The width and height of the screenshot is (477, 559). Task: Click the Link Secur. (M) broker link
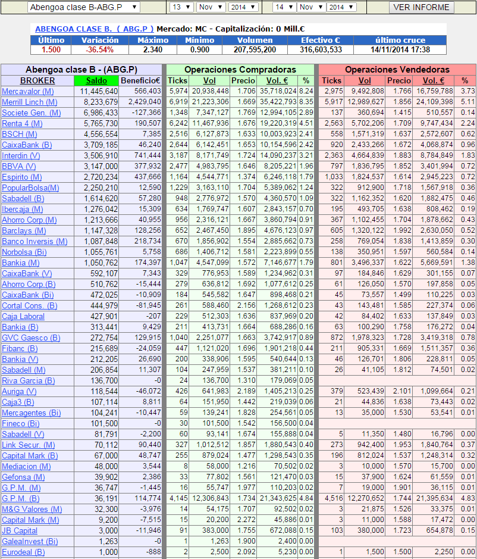28,445
